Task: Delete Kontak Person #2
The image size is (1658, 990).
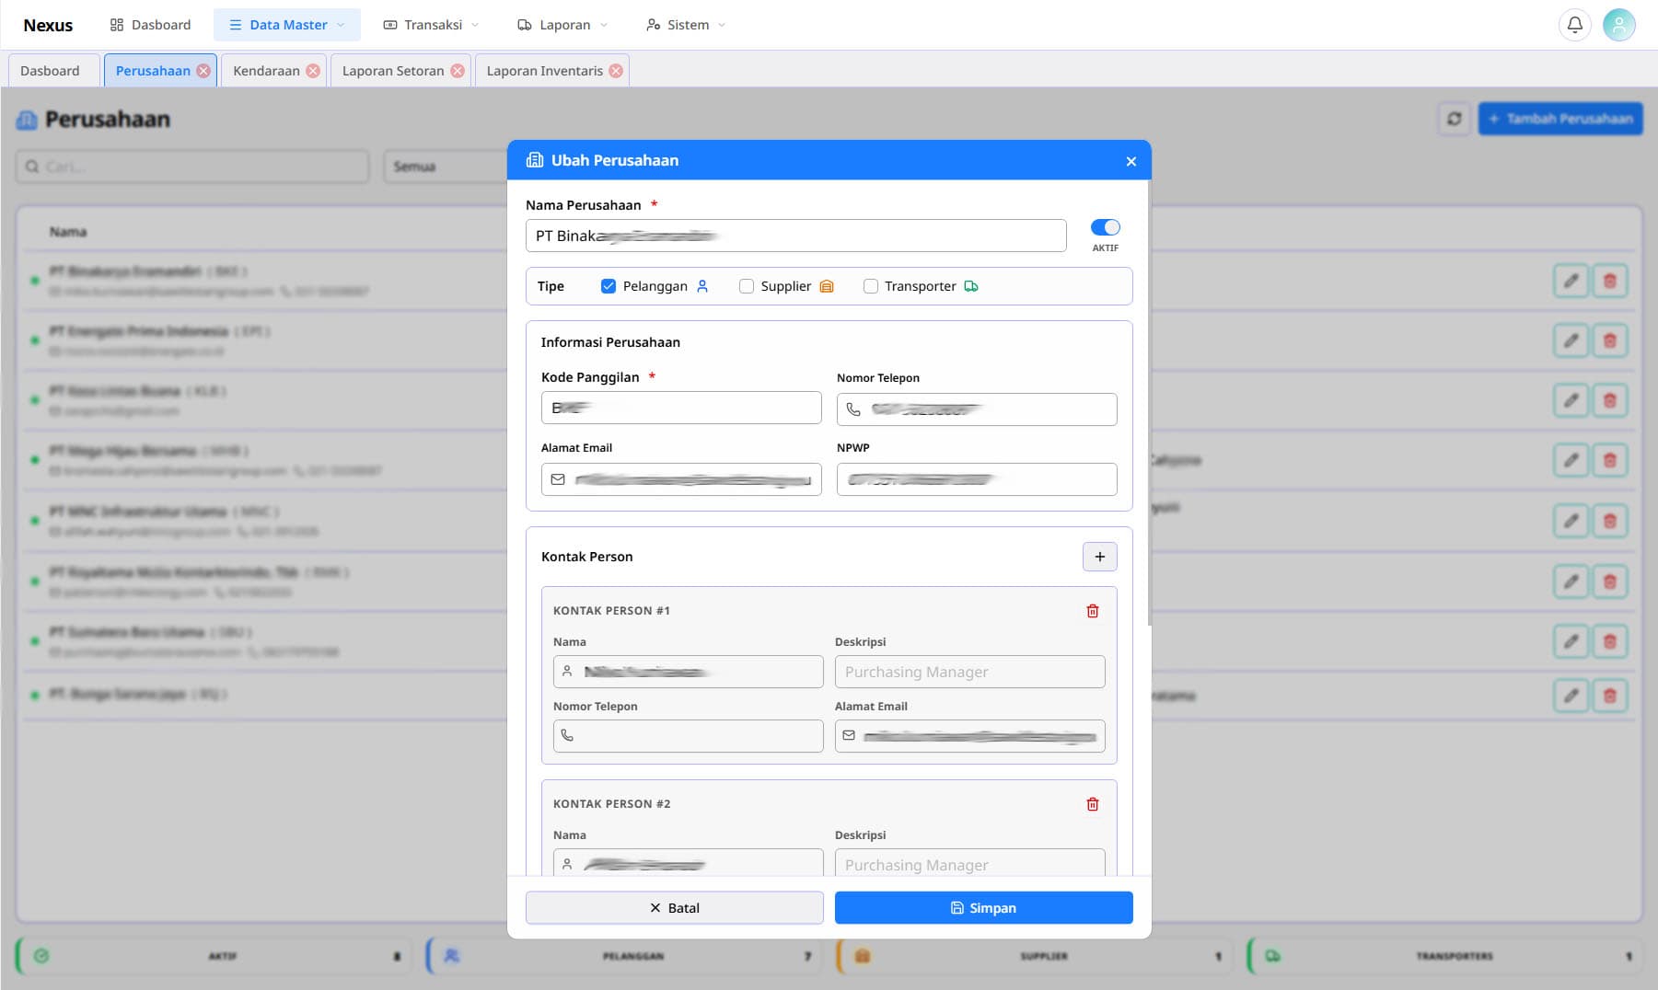Action: 1092,804
